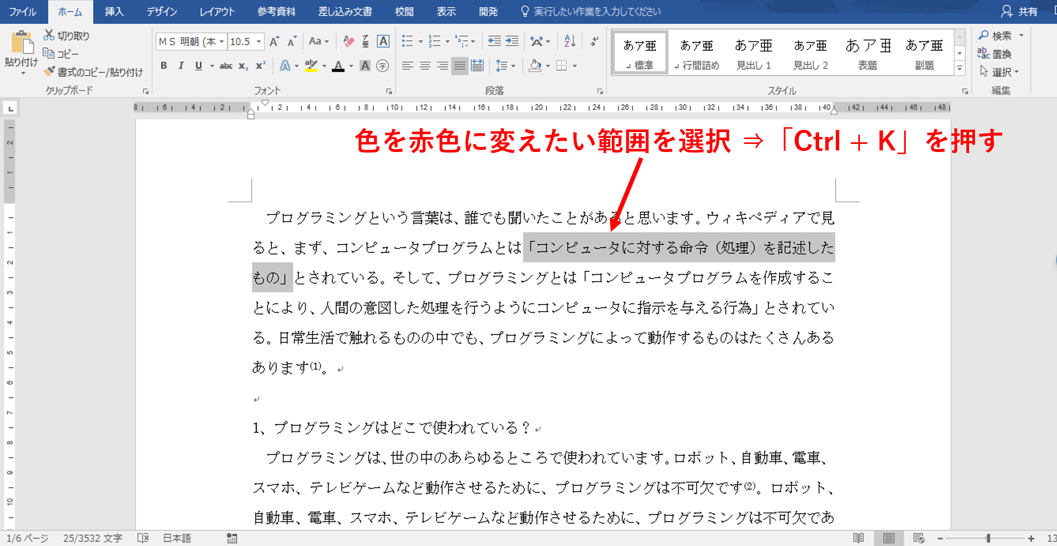Select the 見出し 1 style
Screen dimensions: 1057x546
tap(754, 53)
